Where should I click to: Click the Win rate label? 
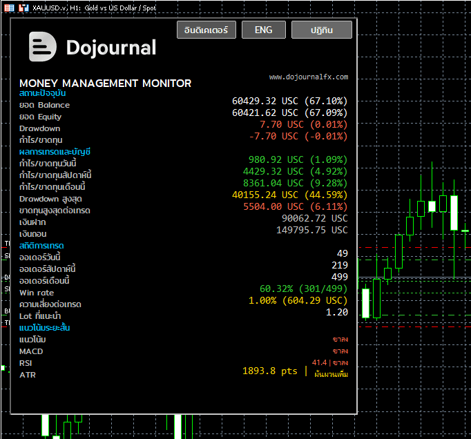coord(37,293)
